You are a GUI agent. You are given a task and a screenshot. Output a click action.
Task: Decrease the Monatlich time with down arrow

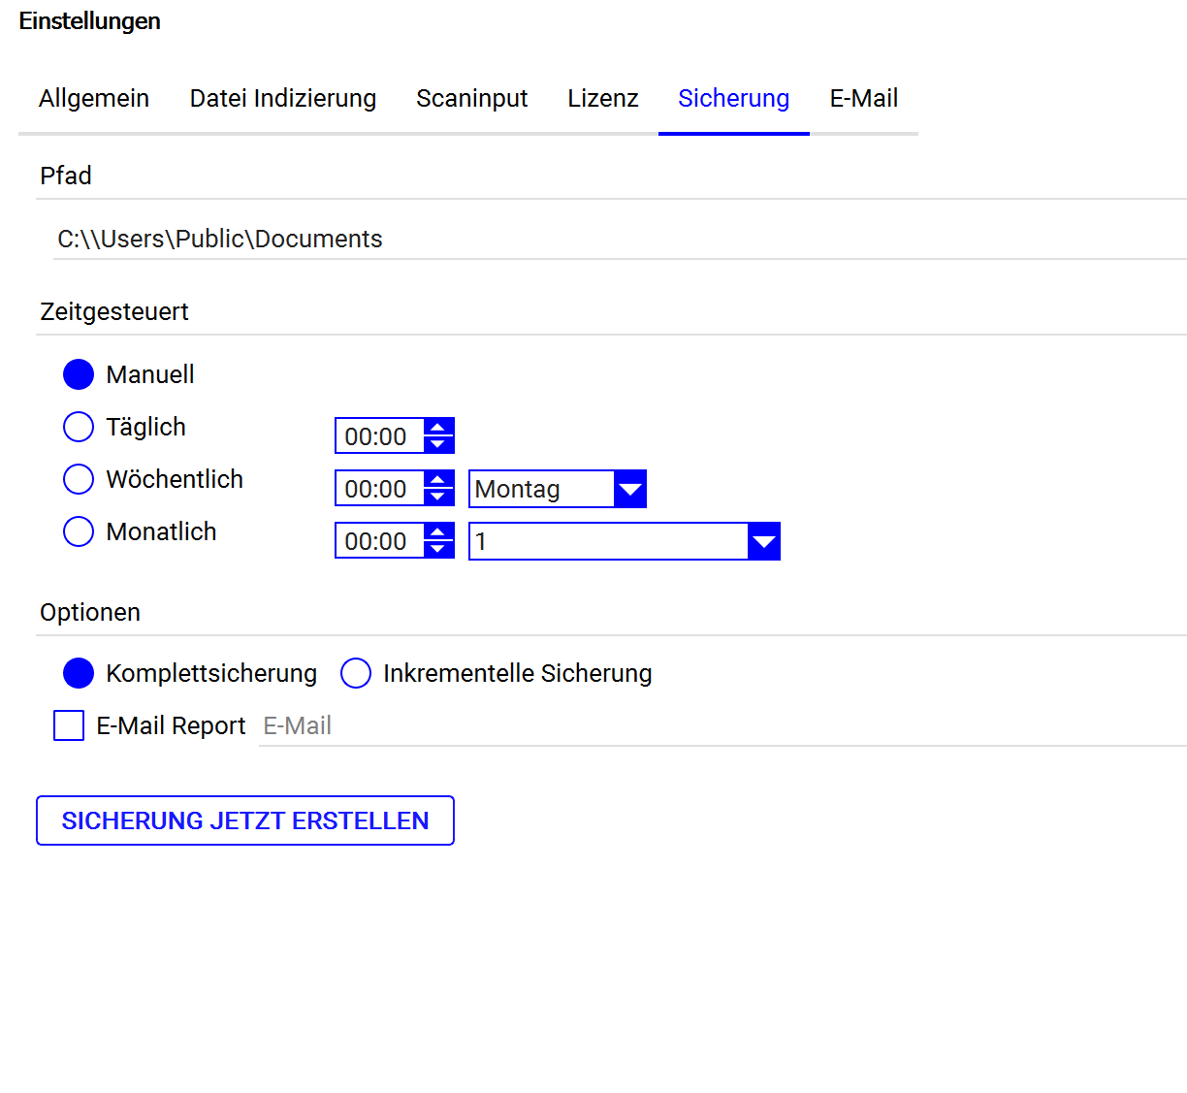tap(438, 549)
